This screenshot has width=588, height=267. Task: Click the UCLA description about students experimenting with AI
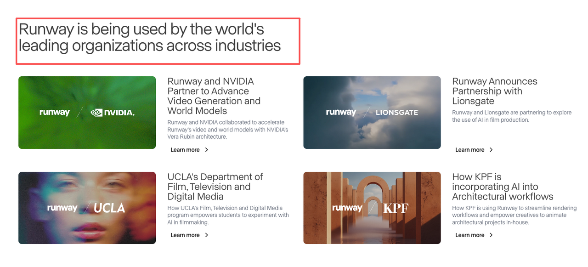pyautogui.click(x=228, y=215)
